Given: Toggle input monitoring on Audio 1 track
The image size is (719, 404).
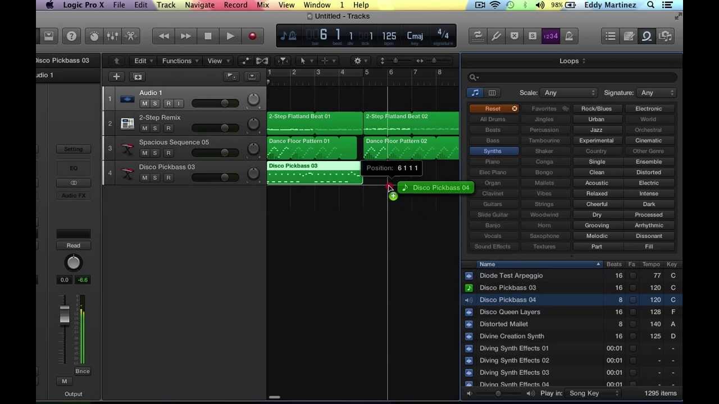Looking at the screenshot, I should pyautogui.click(x=179, y=103).
